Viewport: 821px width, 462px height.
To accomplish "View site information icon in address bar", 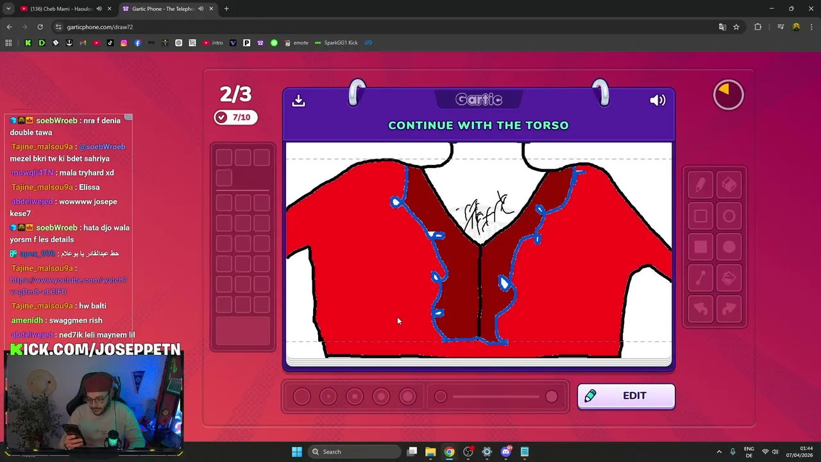I will pos(58,27).
